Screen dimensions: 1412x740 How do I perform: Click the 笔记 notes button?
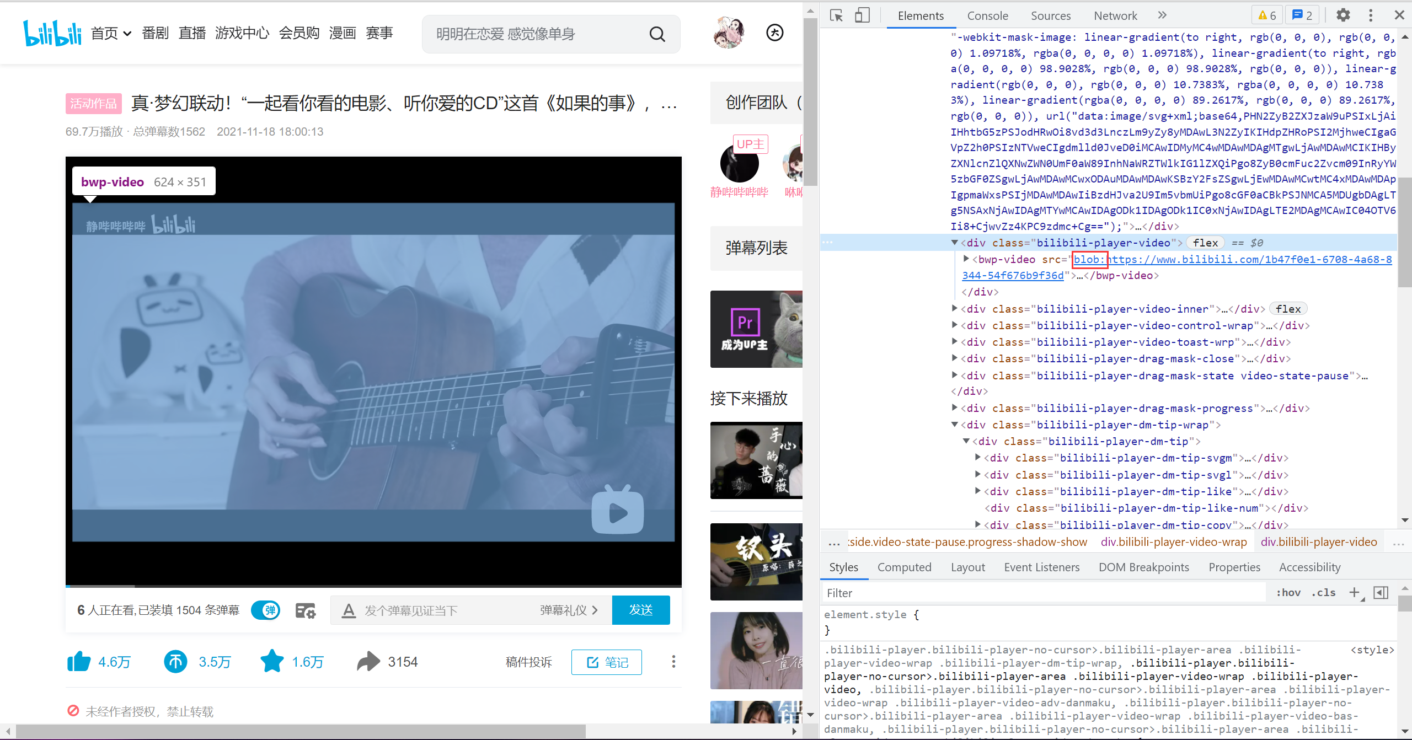[x=607, y=662]
